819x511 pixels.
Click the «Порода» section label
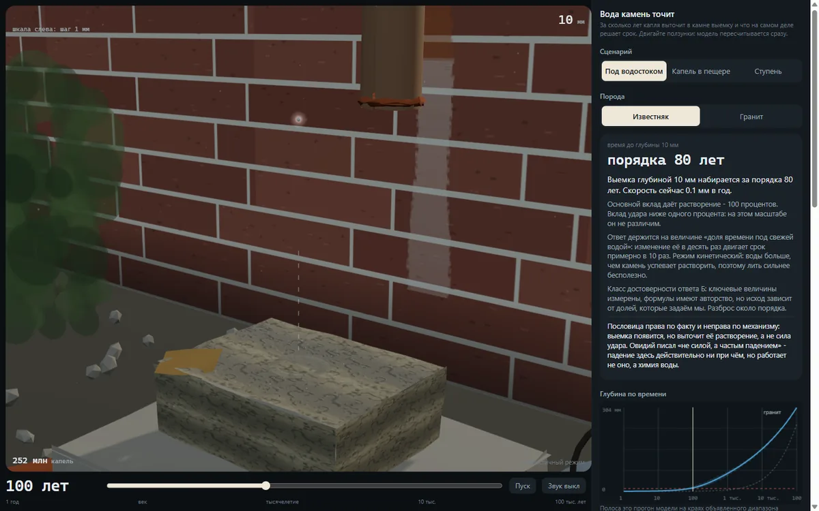612,96
